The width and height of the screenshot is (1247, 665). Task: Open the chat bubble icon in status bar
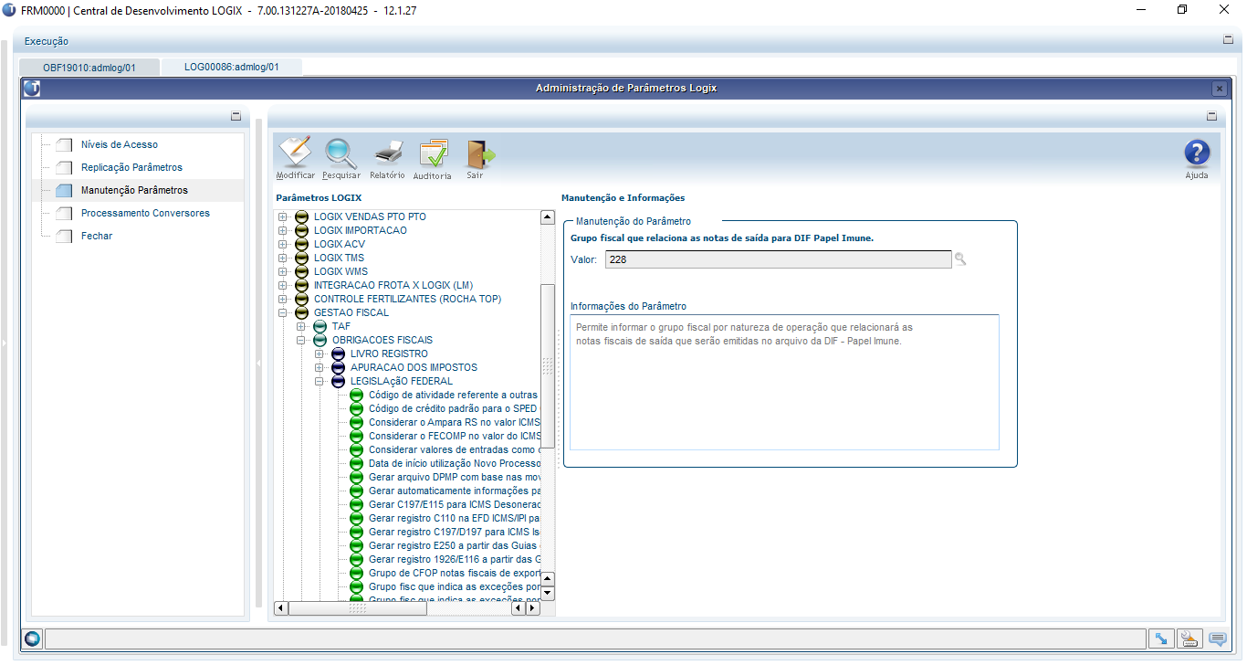tap(1217, 639)
